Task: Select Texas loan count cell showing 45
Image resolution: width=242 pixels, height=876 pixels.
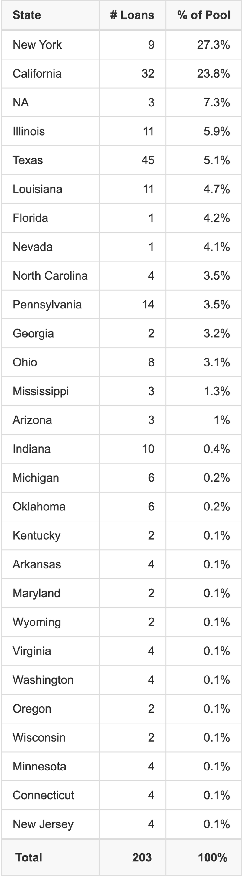Action: (x=148, y=160)
